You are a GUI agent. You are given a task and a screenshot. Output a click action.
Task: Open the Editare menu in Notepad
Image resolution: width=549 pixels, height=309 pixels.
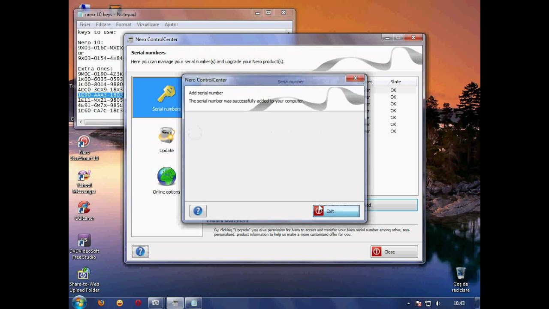(x=103, y=24)
